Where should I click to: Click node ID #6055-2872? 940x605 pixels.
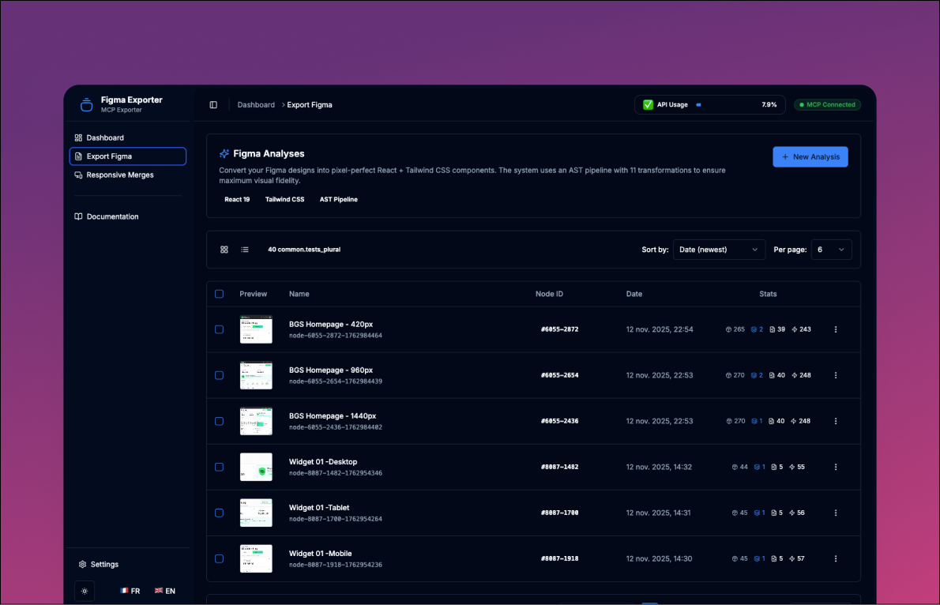click(559, 329)
